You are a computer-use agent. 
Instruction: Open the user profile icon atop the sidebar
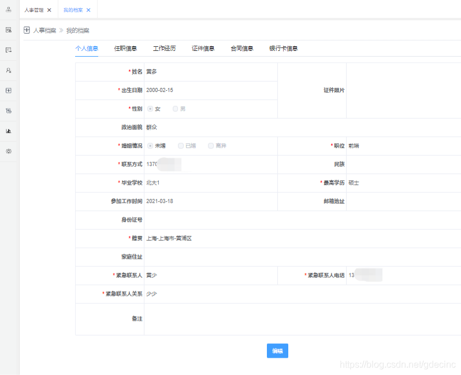pyautogui.click(x=9, y=10)
